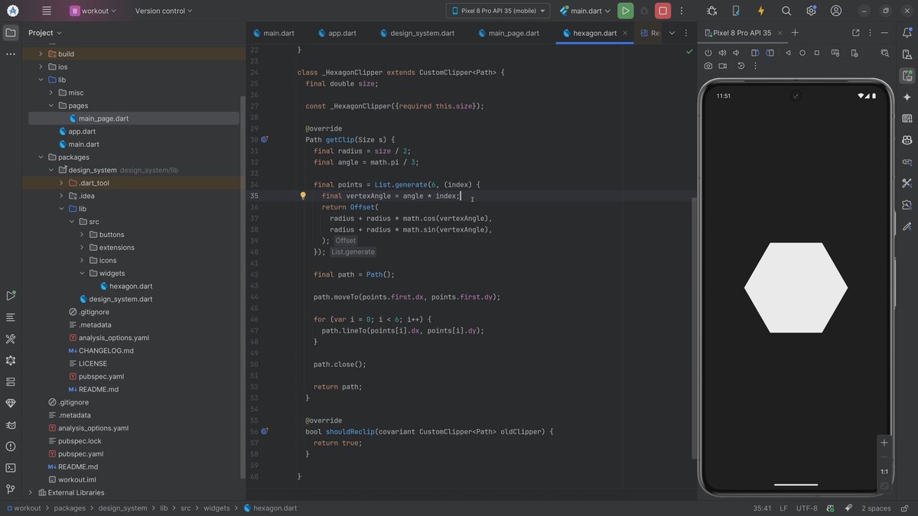Screen dimensions: 918x516
Task: Expand the buttons folder in project tree
Action: point(83,235)
